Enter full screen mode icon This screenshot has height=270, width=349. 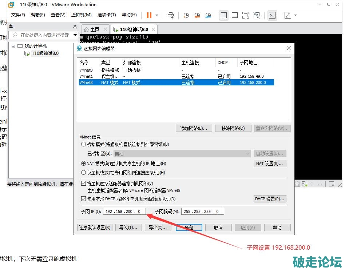[246, 15]
